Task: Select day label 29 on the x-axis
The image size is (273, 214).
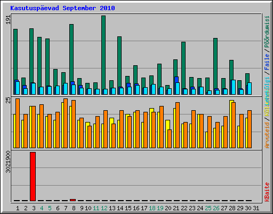Action: [x=240, y=208]
